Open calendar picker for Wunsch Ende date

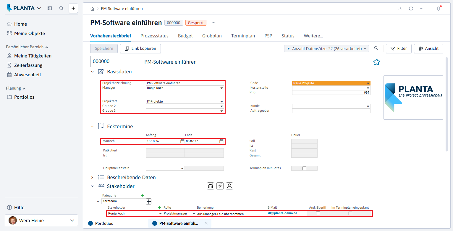pos(221,141)
